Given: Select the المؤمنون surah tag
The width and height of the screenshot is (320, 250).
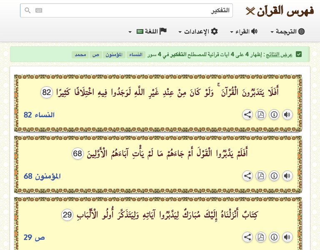Looking at the screenshot, I should pos(114,55).
